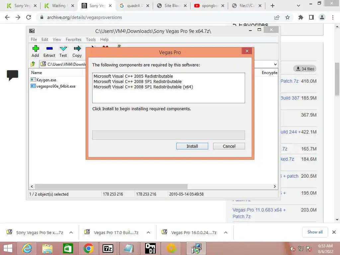Viewport: 340px width, 255px height.
Task: Open Chrome extensions puzzle icon
Action: click(300, 17)
